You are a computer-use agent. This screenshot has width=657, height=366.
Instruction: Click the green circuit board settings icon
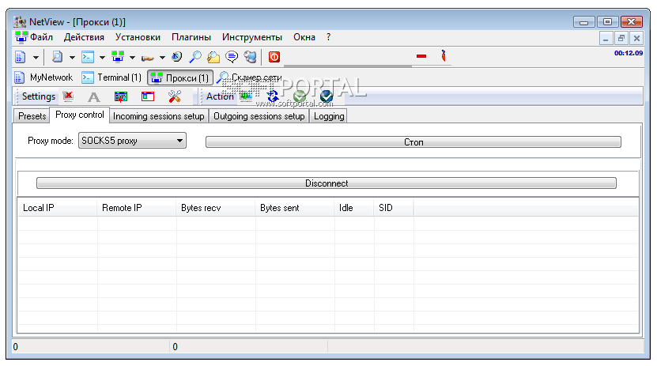tap(121, 97)
